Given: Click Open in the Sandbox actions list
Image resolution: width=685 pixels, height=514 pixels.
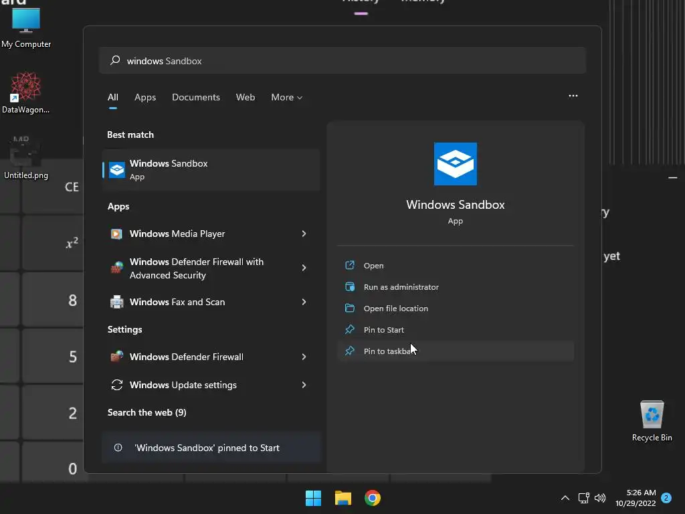Looking at the screenshot, I should (456, 265).
